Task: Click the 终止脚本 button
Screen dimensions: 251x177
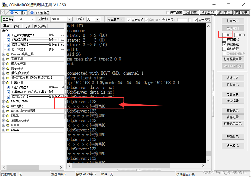Action: coord(191,12)
